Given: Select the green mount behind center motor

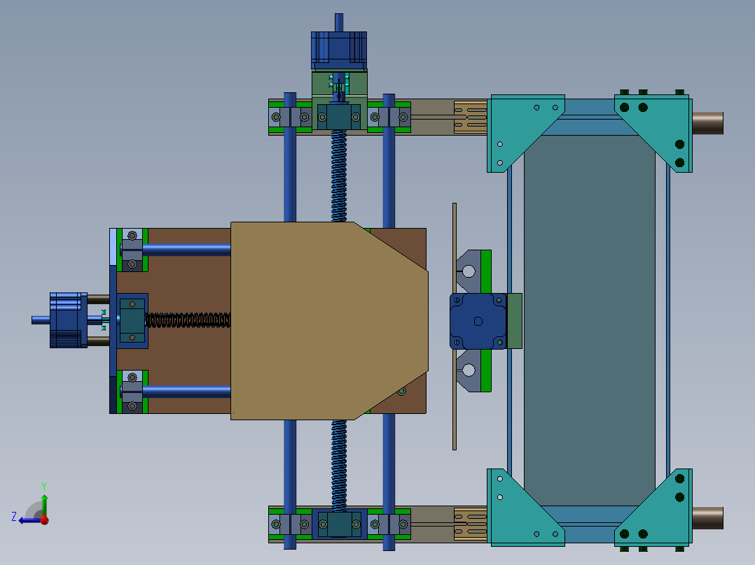Looking at the screenshot, I should 514,321.
